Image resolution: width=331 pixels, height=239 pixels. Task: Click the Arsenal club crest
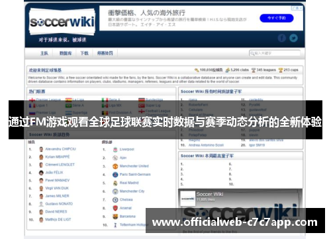(115, 208)
